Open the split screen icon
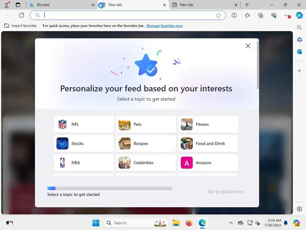This screenshot has height=230, width=306. tap(234, 15)
